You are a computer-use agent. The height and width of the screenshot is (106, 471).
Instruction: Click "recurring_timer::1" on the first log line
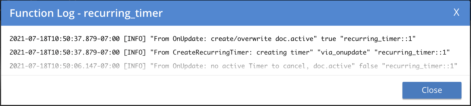point(378,39)
